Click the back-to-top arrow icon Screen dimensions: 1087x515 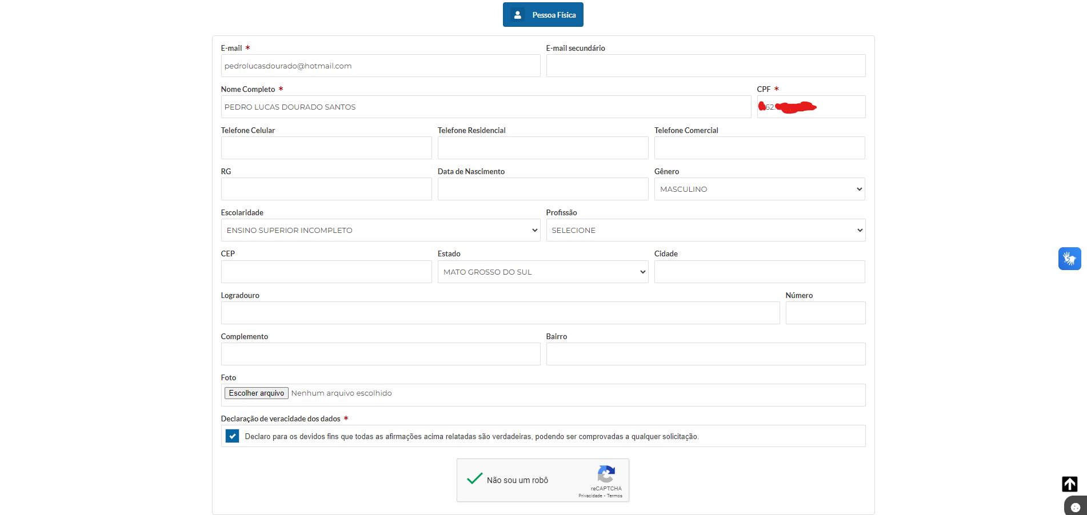tap(1070, 484)
